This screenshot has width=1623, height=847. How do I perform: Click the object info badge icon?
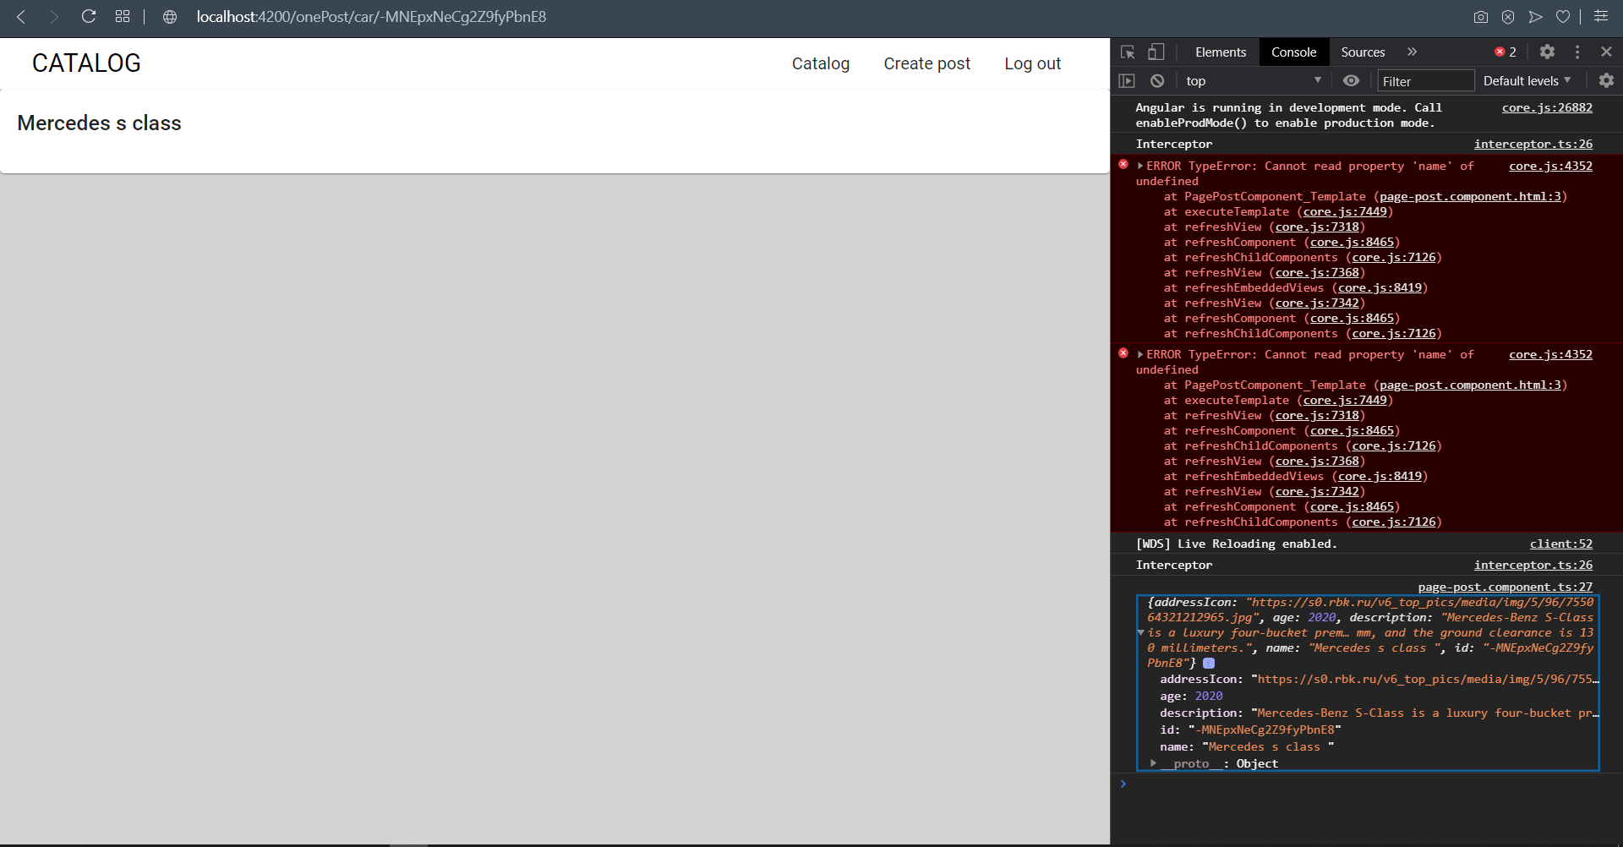point(1209,664)
